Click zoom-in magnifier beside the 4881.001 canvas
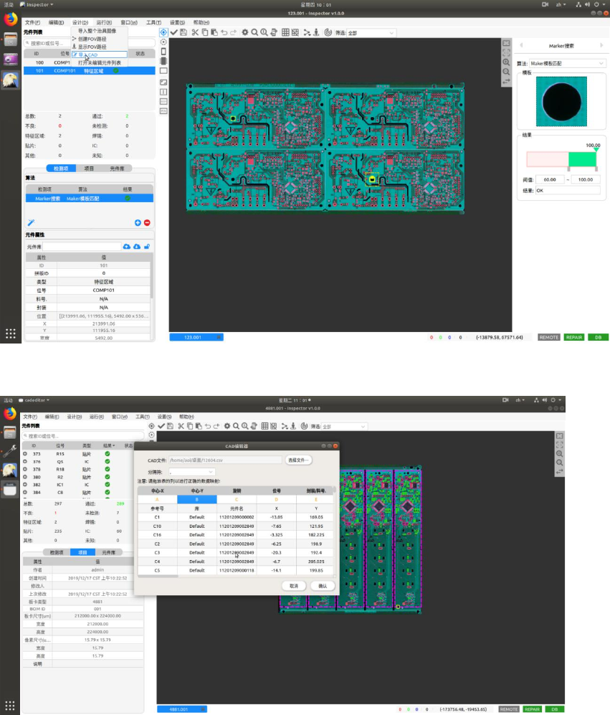Viewport: 610px width, 715px height. tap(559, 454)
